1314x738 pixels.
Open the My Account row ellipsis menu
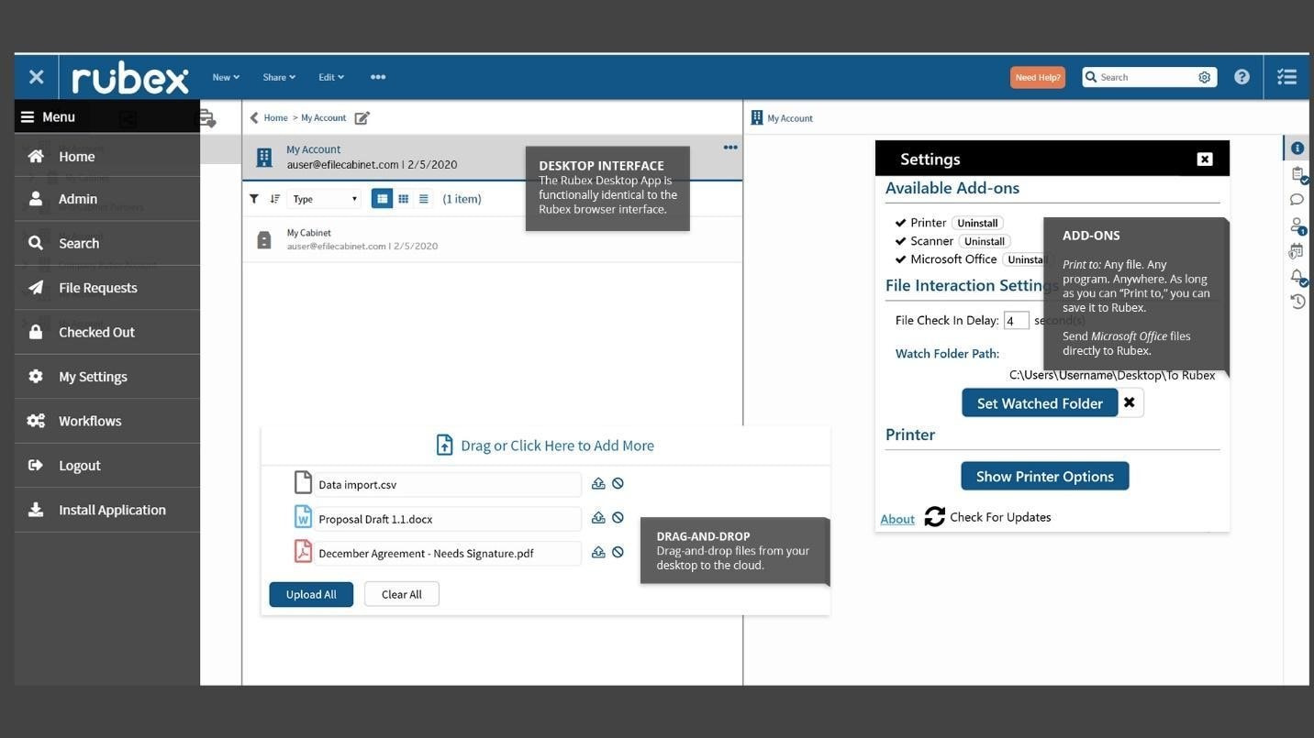pos(730,147)
